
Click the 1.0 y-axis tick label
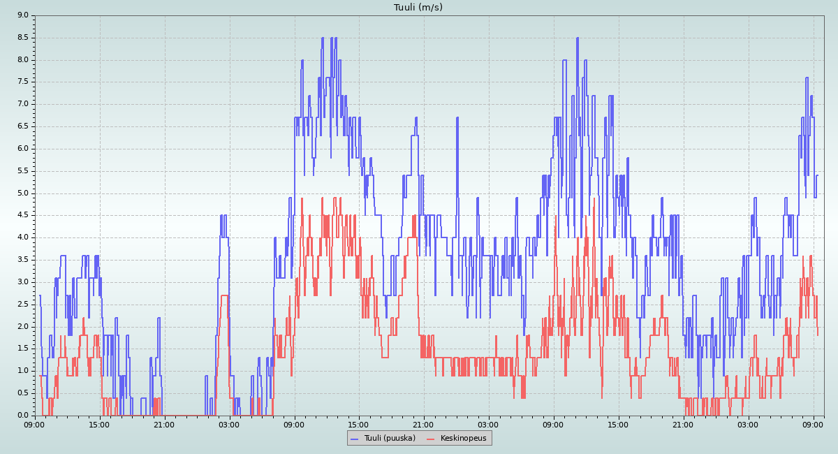point(22,371)
